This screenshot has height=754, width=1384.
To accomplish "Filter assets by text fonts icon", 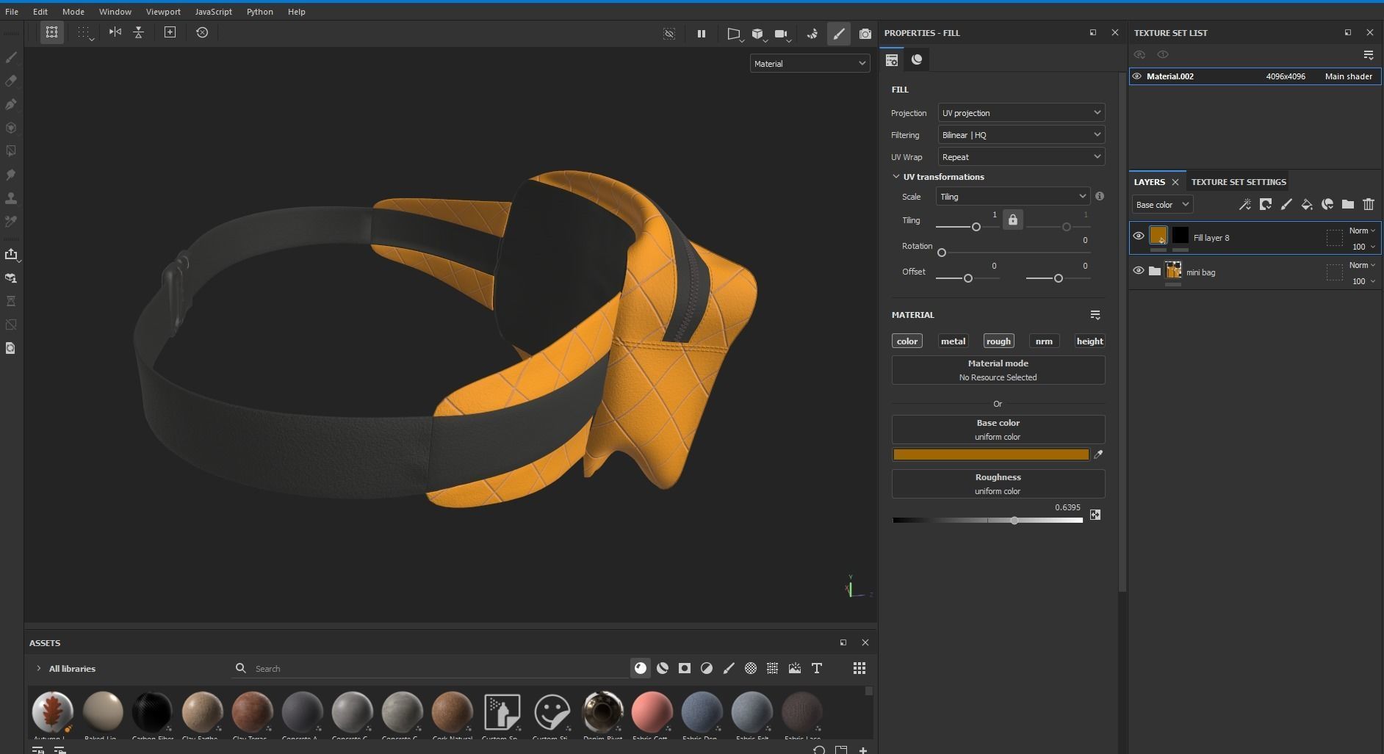I will 817,668.
